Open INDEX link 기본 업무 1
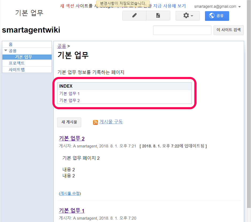This screenshot has width=251, height=222. click(69, 94)
